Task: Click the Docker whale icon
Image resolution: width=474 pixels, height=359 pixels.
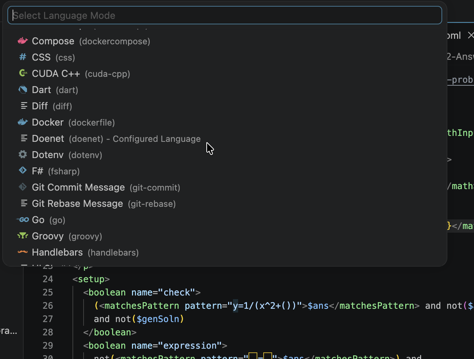Action: (x=23, y=122)
